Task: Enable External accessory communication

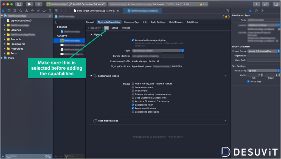Action: click(x=133, y=94)
